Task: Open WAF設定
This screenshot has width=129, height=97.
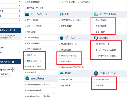Action: coord(99,85)
